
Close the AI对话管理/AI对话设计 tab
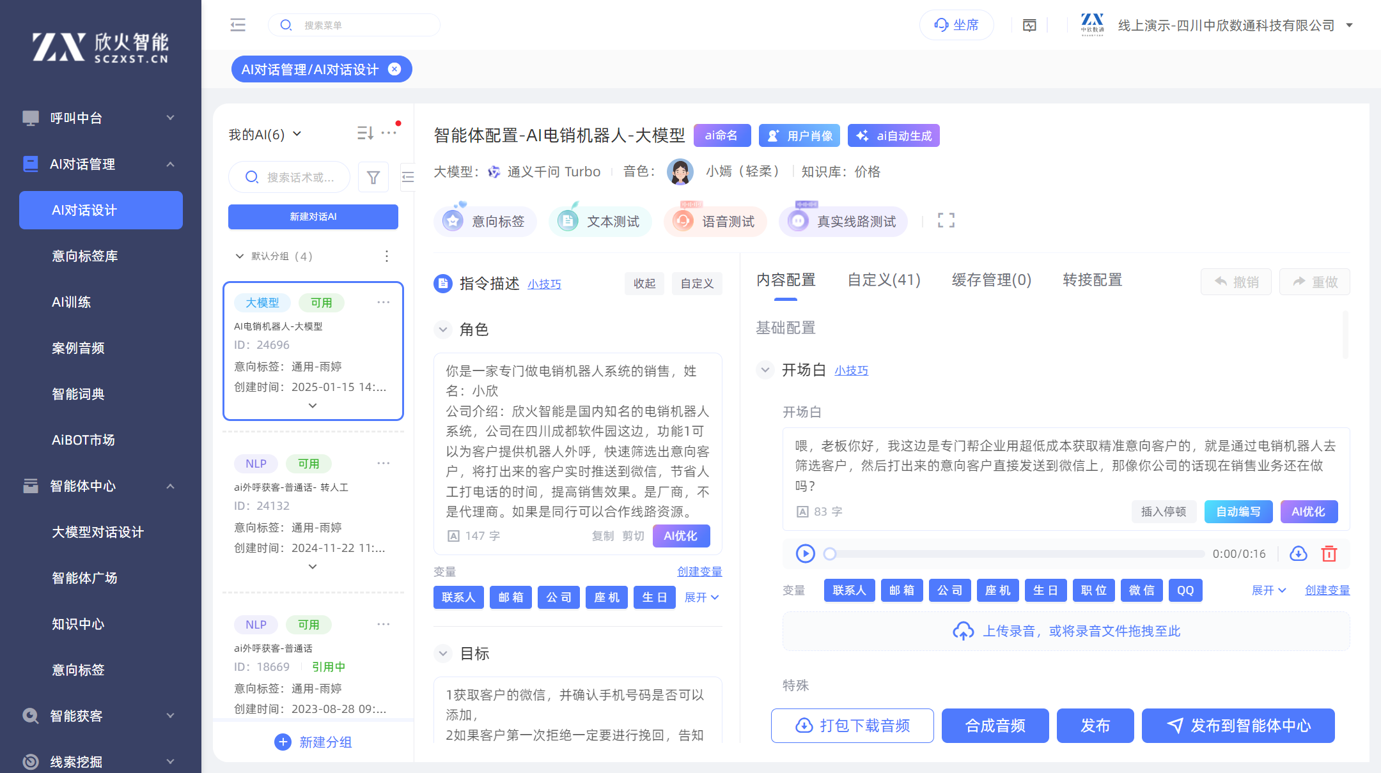[x=395, y=69]
